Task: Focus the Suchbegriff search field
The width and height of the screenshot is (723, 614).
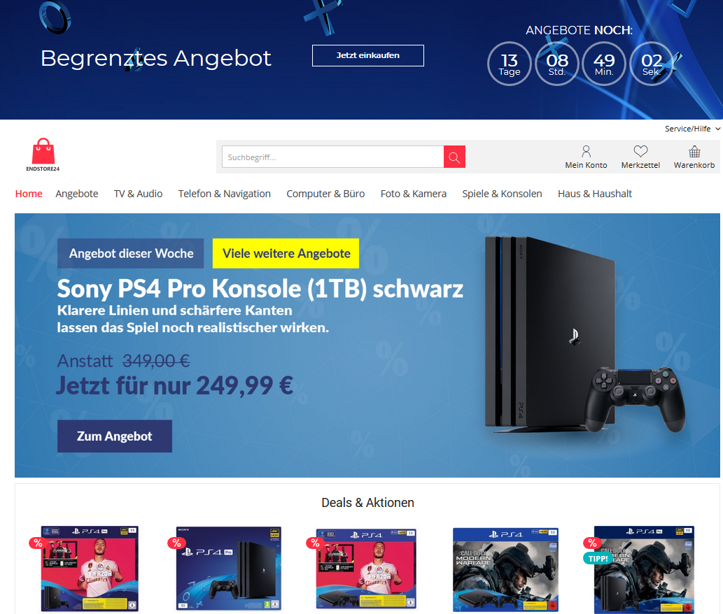Action: 333,157
